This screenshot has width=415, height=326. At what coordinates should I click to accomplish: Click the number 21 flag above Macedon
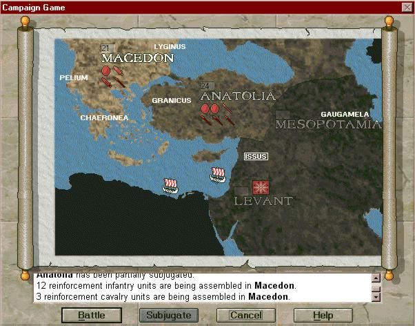[x=105, y=48]
